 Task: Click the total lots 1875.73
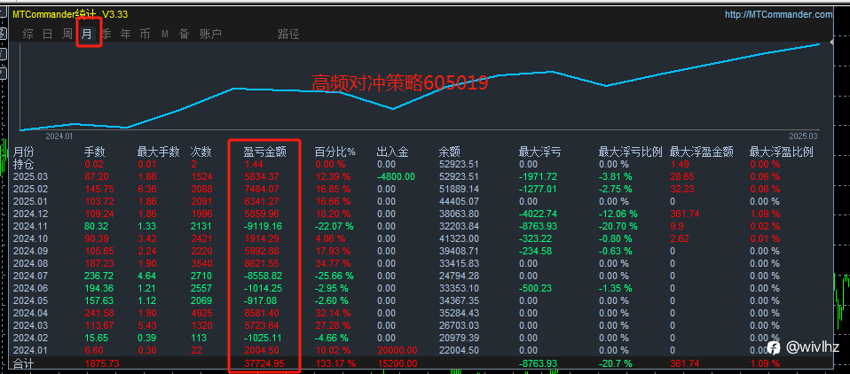102,362
